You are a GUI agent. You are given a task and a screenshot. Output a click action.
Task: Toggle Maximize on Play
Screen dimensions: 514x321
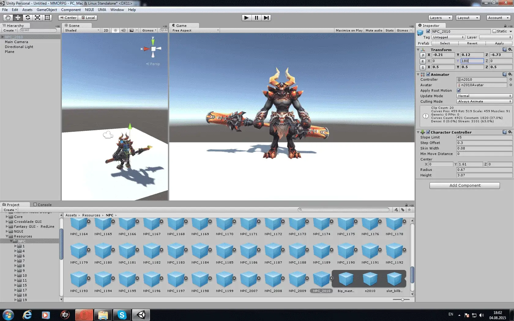point(349,31)
